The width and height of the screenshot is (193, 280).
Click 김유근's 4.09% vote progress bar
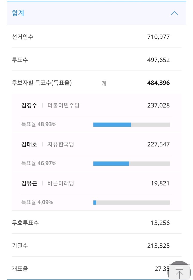coord(131,202)
